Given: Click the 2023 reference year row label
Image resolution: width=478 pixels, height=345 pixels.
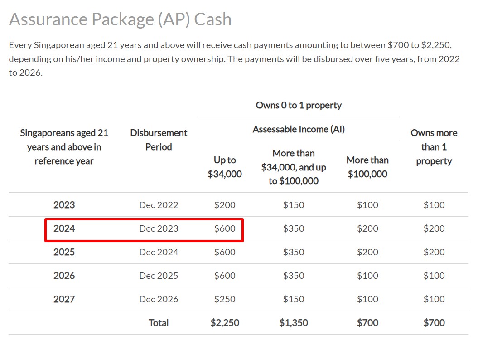Looking at the screenshot, I should (x=64, y=205).
